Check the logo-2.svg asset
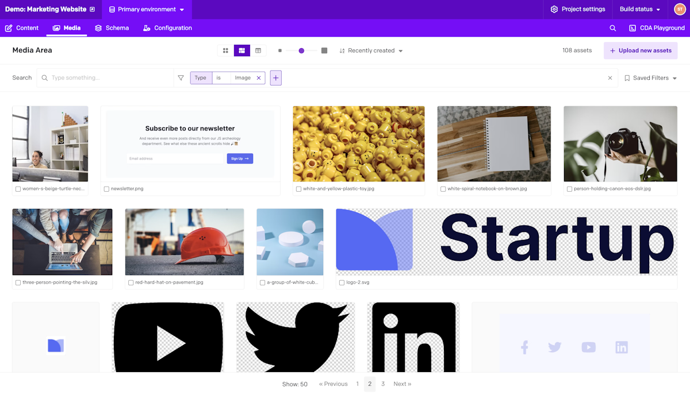This screenshot has height=395, width=690. (342, 282)
